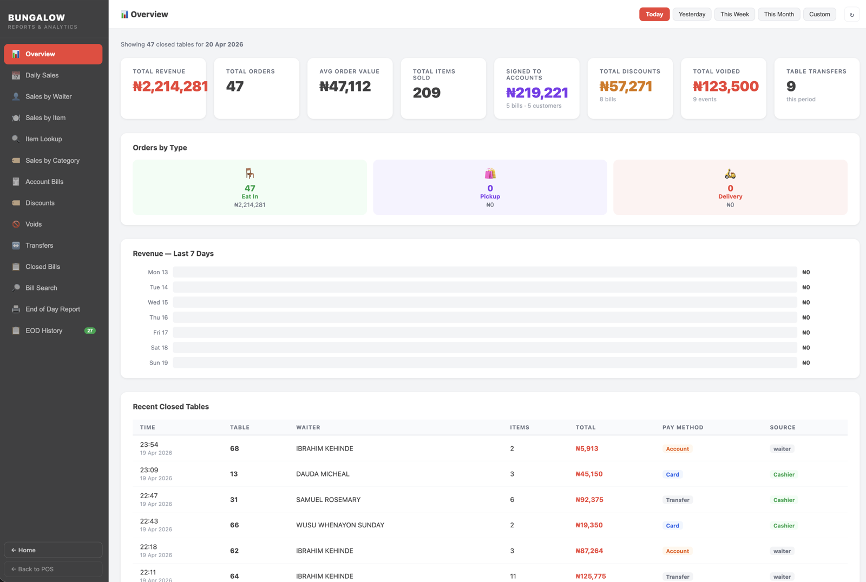
Task: Click the Delivery scooter icon
Action: coord(730,174)
